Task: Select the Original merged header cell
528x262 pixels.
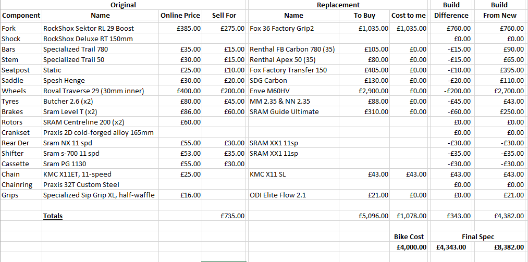Action: pos(123,5)
